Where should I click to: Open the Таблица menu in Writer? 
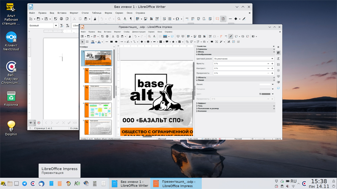point(96,13)
